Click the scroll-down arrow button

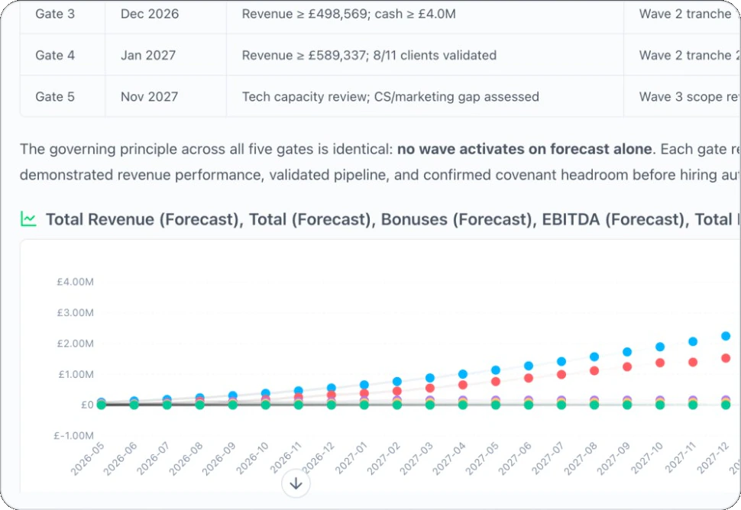coord(296,483)
